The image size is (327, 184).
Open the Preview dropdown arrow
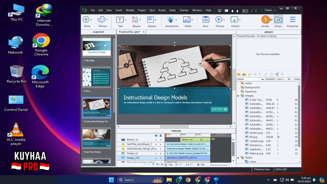click(x=224, y=20)
